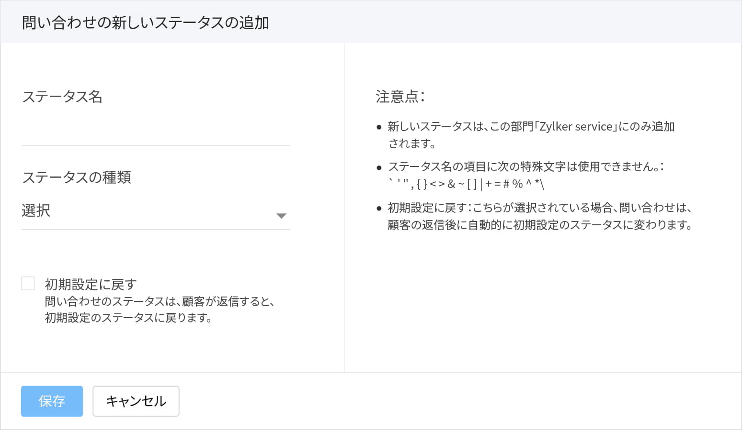The image size is (742, 430).
Task: Click the bullet before the 特殊文字 note
Action: click(x=379, y=167)
